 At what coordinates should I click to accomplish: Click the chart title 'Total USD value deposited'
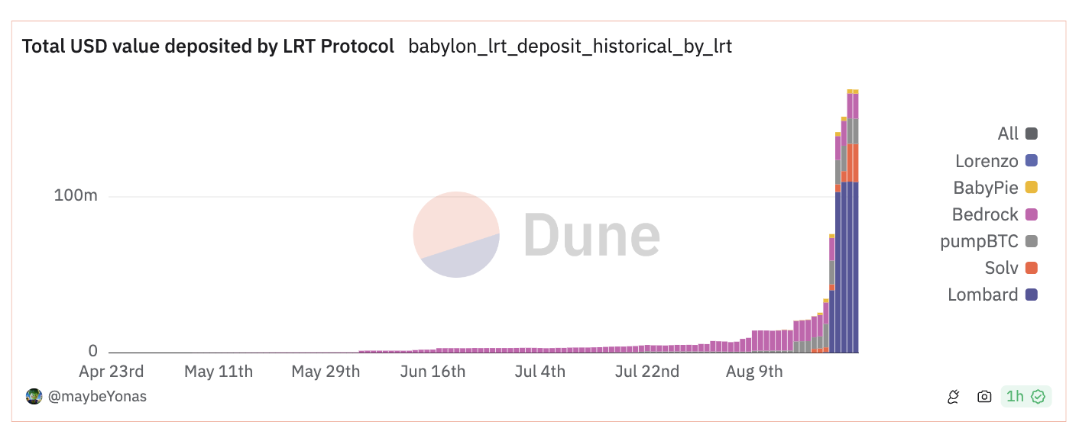pos(208,47)
